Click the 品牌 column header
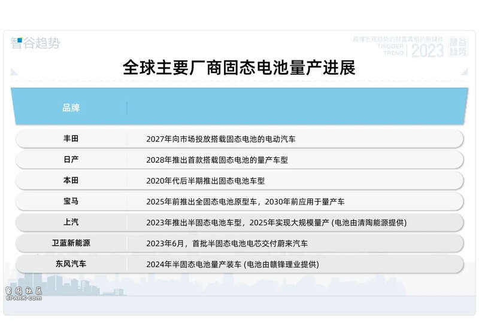Screen dimensions: 479x330 pyautogui.click(x=71, y=108)
